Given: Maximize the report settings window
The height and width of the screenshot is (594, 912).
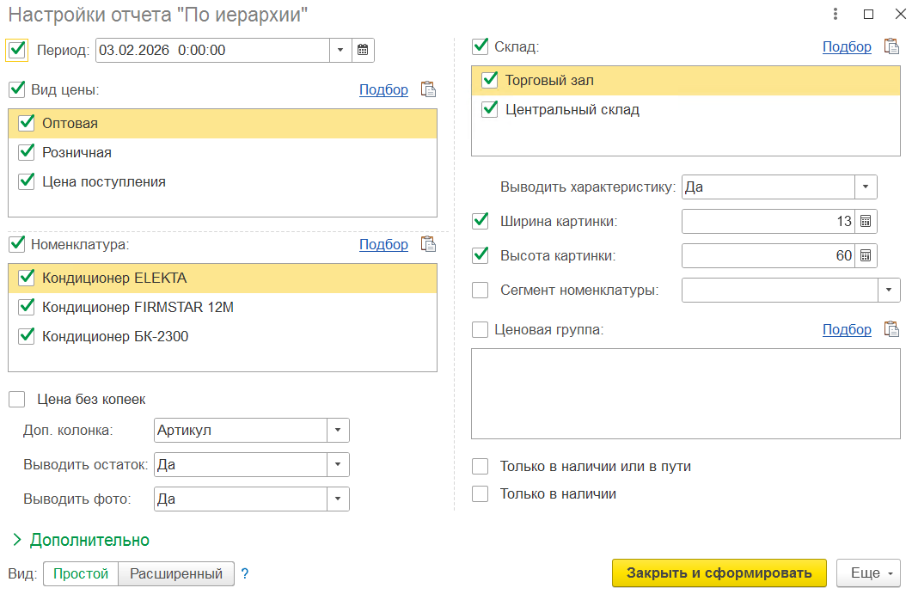Looking at the screenshot, I should [x=868, y=14].
